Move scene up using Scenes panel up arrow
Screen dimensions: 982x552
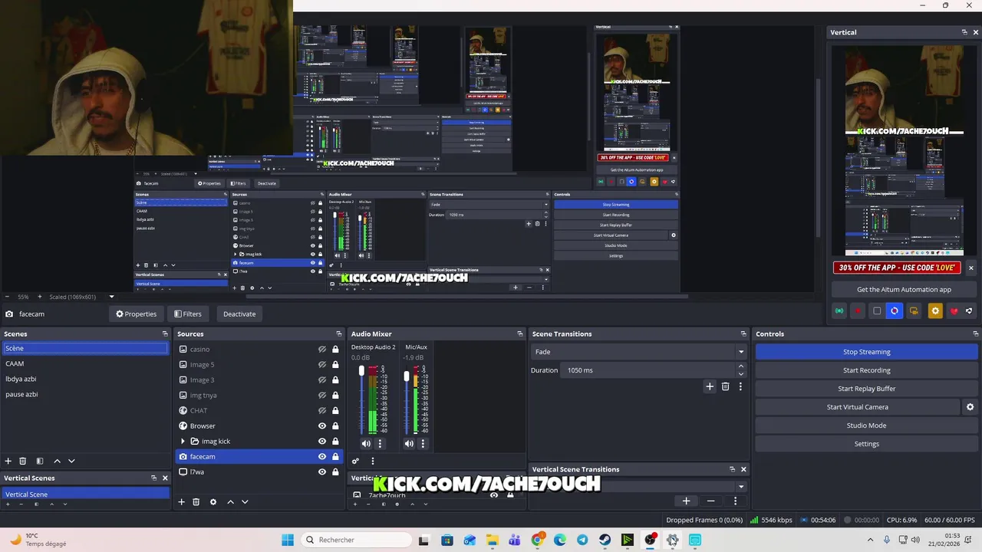[x=57, y=461]
